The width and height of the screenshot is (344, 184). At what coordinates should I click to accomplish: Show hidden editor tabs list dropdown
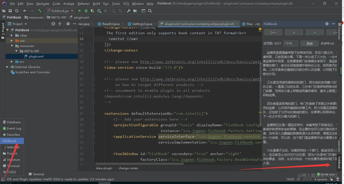(258, 24)
